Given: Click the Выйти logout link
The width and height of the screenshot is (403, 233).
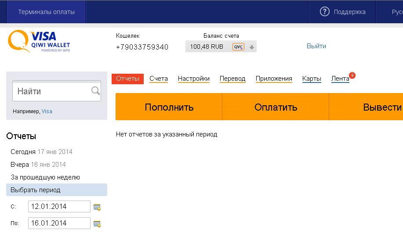Looking at the screenshot, I should tap(316, 46).
